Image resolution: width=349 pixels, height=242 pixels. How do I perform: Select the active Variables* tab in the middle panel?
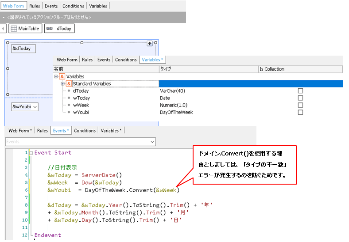pos(152,60)
